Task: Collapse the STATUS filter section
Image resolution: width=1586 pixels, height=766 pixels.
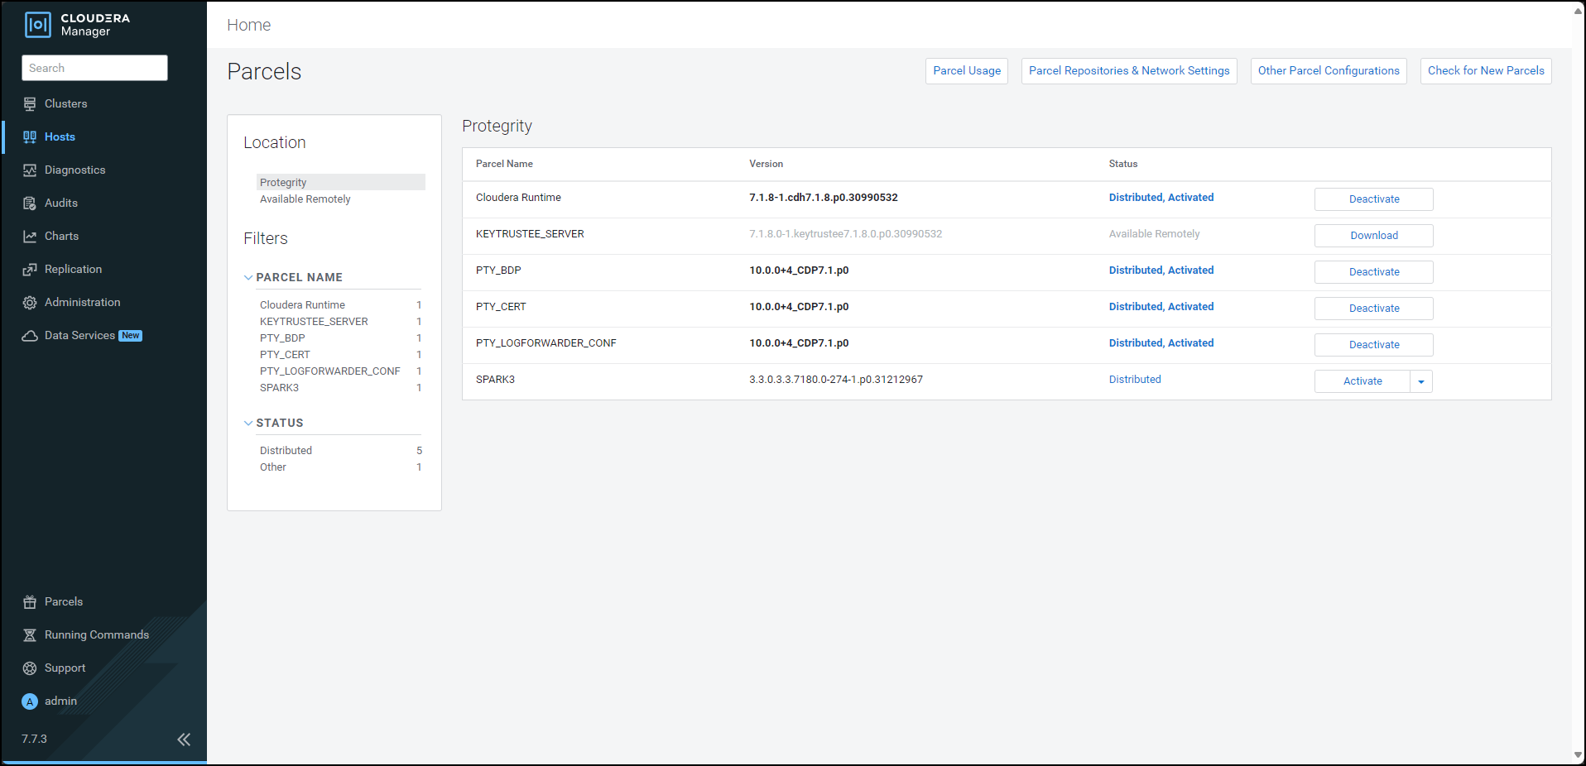Action: (x=248, y=424)
